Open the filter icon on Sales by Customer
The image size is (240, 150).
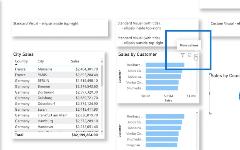[183, 55]
